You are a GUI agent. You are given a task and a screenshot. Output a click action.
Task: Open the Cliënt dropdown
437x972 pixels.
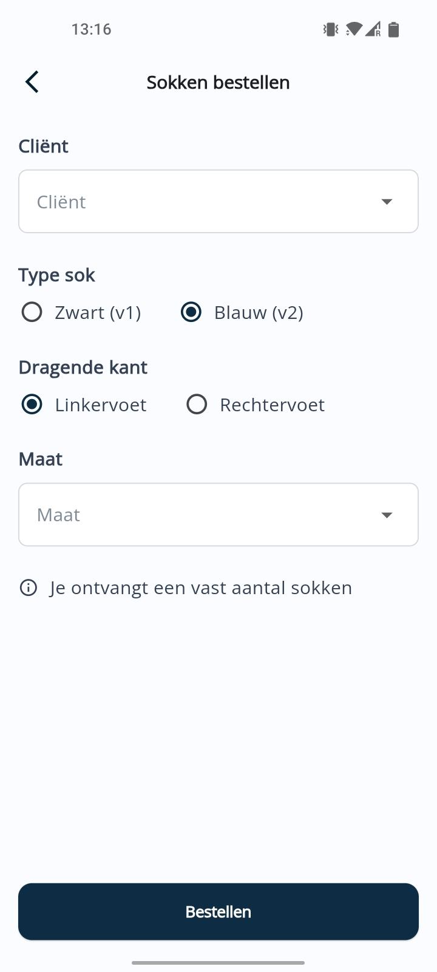pos(200,202)
